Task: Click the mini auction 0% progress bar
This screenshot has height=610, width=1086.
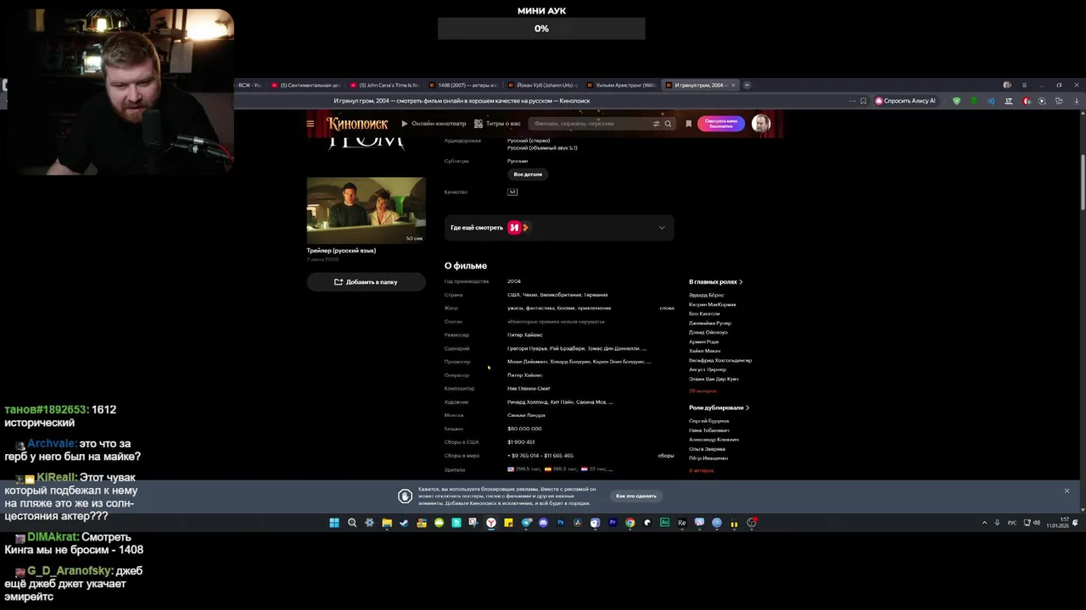Action: tap(541, 29)
